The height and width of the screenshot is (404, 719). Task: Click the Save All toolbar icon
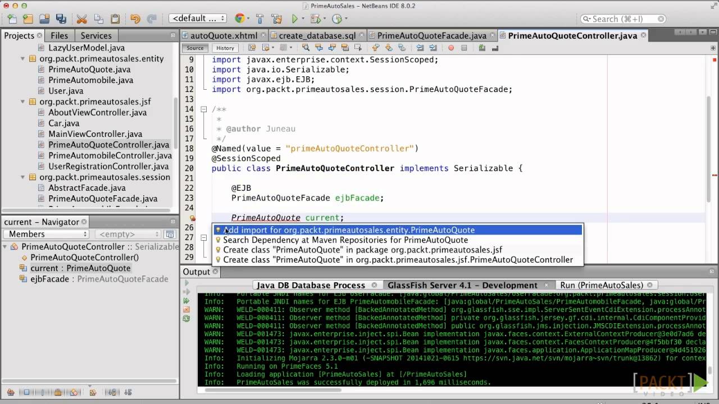pyautogui.click(x=61, y=19)
